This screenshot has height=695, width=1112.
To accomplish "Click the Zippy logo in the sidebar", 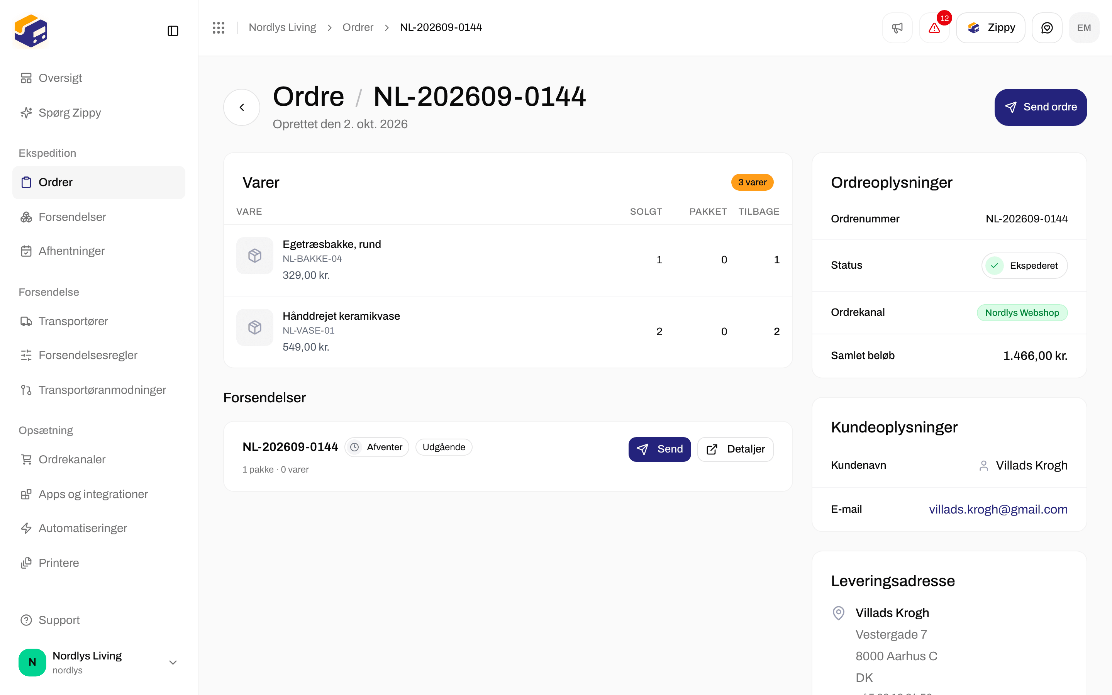I will (x=31, y=31).
